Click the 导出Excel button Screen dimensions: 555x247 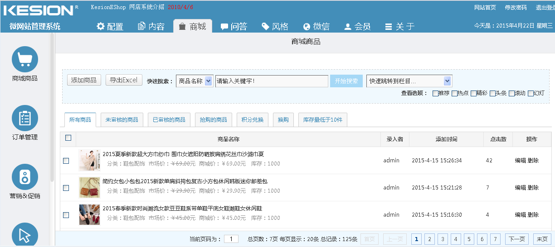click(x=124, y=80)
